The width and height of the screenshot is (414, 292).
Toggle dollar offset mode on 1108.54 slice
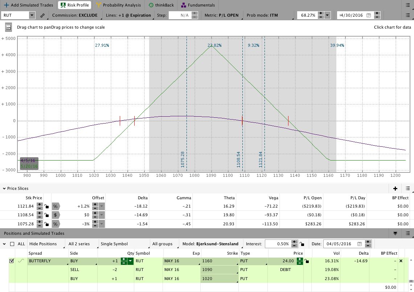click(x=56, y=215)
